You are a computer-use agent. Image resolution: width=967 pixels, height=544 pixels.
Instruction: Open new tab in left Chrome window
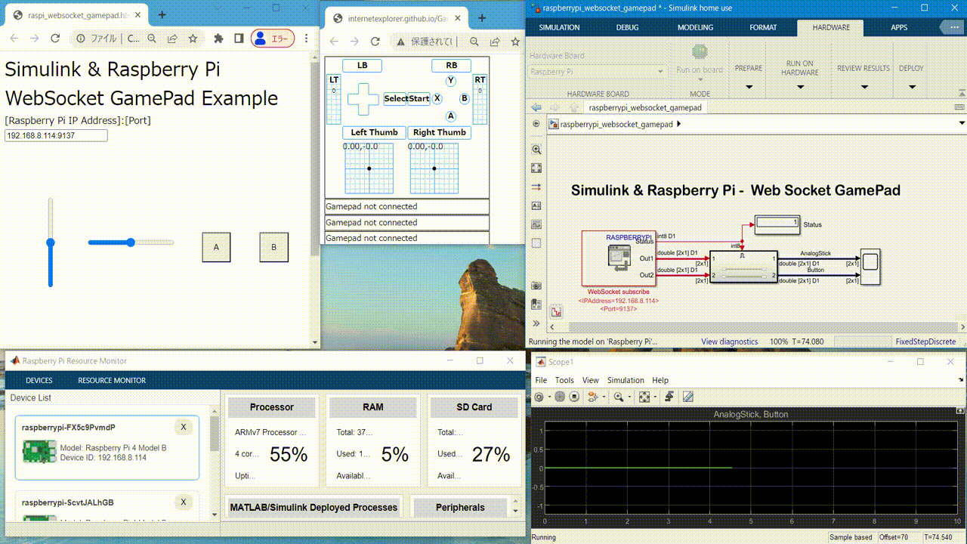[x=162, y=14]
